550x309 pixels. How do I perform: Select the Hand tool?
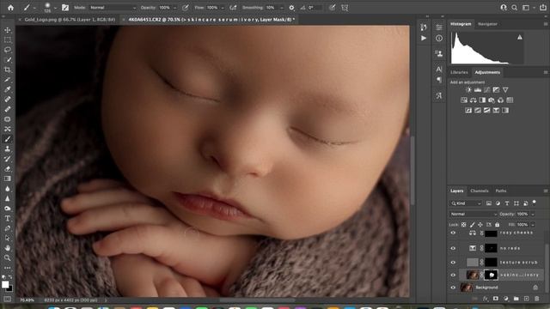8,248
